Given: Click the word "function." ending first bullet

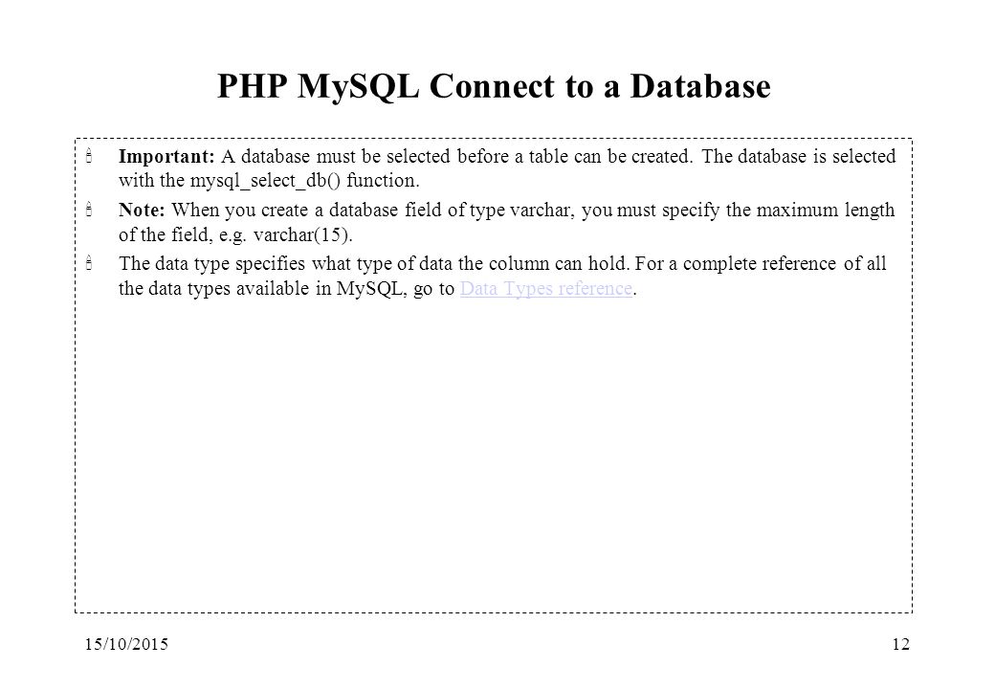Looking at the screenshot, I should click(383, 181).
